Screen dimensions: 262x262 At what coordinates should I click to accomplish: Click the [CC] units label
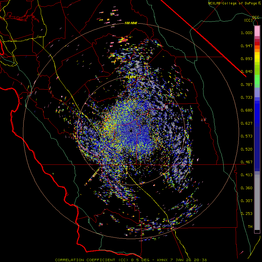coord(249,20)
